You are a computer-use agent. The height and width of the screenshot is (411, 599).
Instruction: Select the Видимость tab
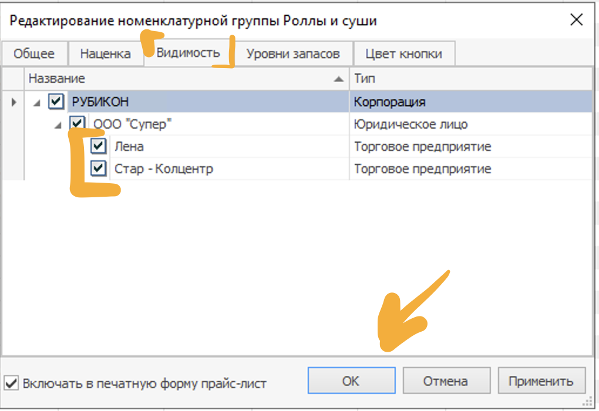click(188, 53)
